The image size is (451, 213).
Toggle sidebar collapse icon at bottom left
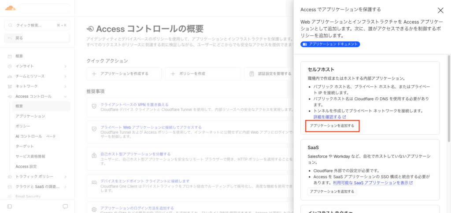point(10,206)
